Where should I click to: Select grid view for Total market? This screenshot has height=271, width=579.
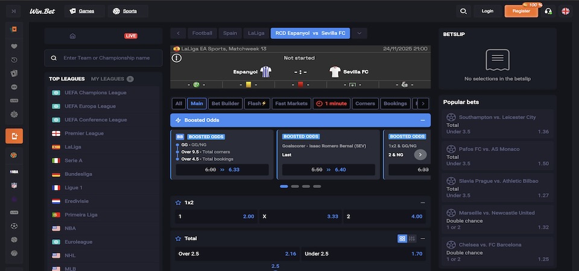[x=402, y=238]
